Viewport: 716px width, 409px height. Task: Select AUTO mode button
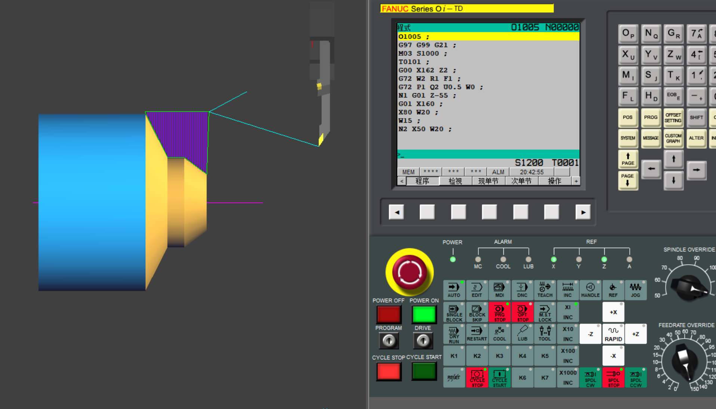click(454, 290)
